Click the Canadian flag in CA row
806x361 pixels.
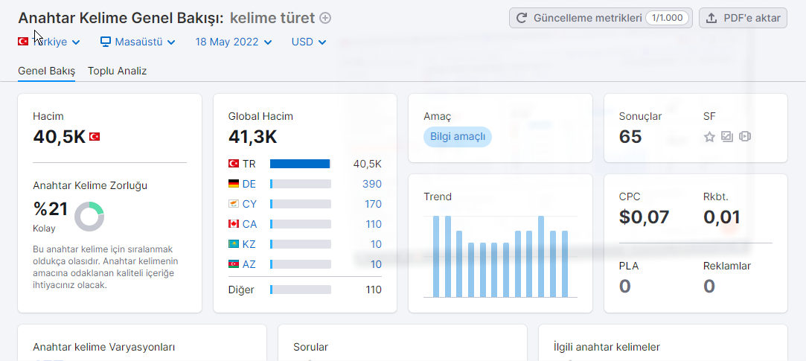pos(234,224)
